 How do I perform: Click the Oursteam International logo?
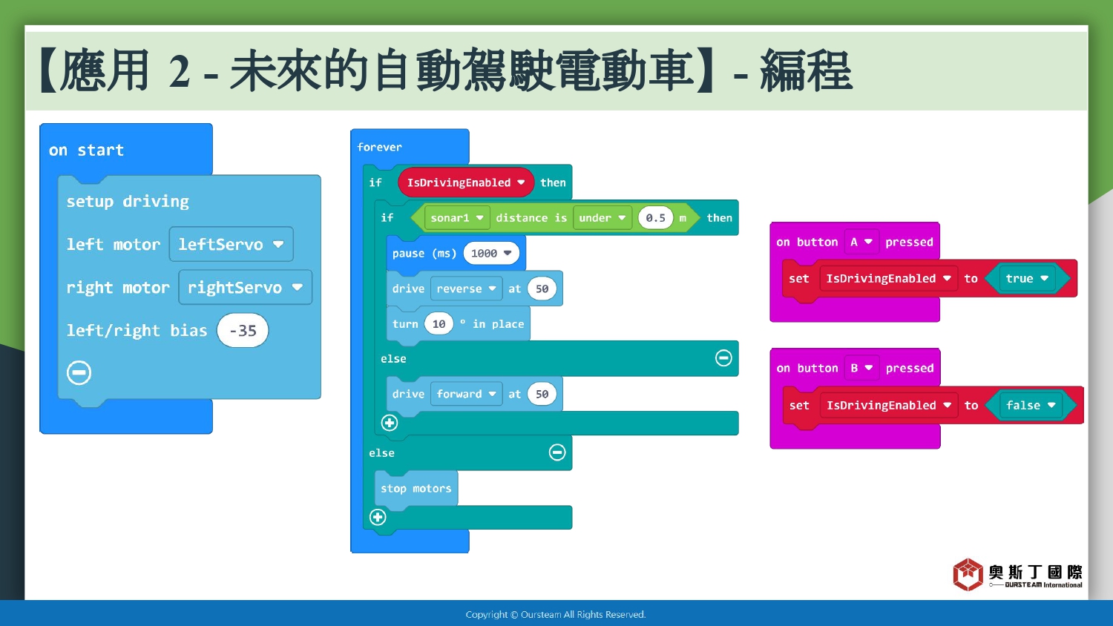[x=1017, y=575]
